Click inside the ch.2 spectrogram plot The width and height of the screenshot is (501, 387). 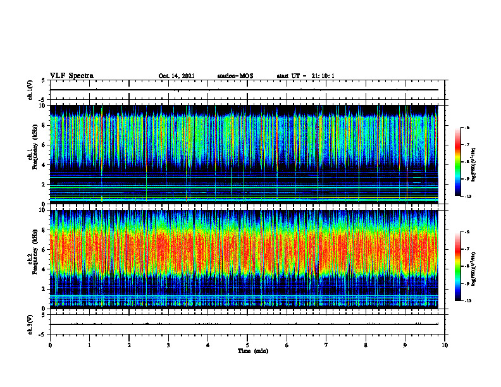pyautogui.click(x=244, y=259)
